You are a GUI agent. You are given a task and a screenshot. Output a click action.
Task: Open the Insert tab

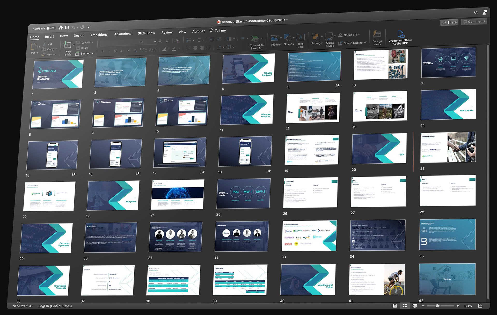coord(49,37)
